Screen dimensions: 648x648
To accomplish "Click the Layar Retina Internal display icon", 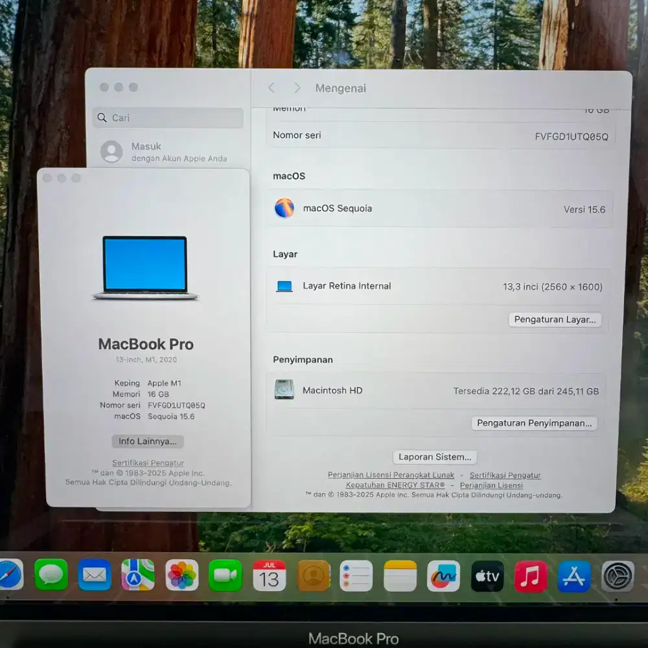I will click(x=284, y=286).
